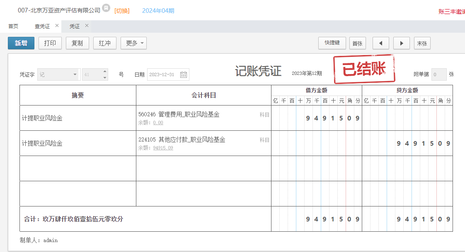The width and height of the screenshot is (465, 252).
Task: Click the 红冲 button
Action: (x=104, y=43)
